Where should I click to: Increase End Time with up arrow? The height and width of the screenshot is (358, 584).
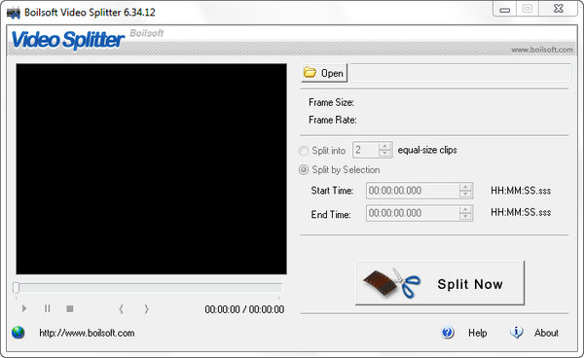click(465, 209)
